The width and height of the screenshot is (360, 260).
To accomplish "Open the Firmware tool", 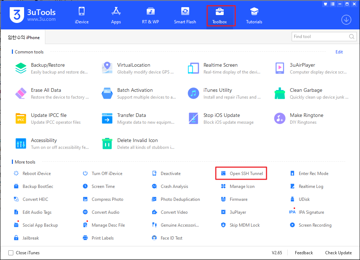I will point(234,199).
